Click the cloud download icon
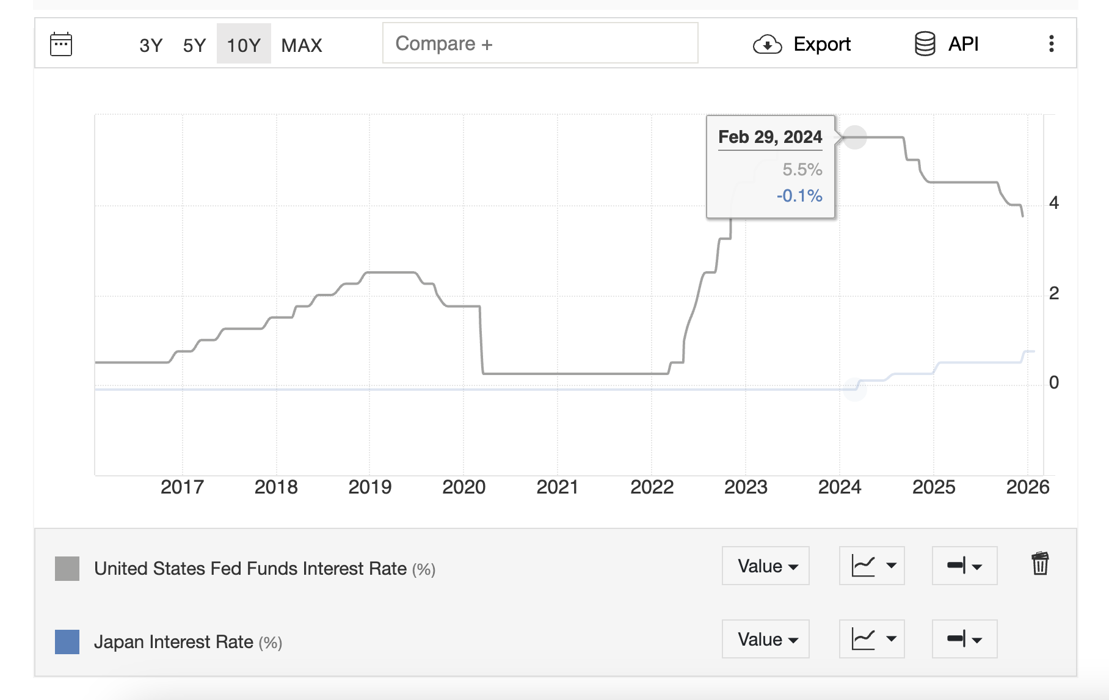The height and width of the screenshot is (700, 1109). point(767,45)
